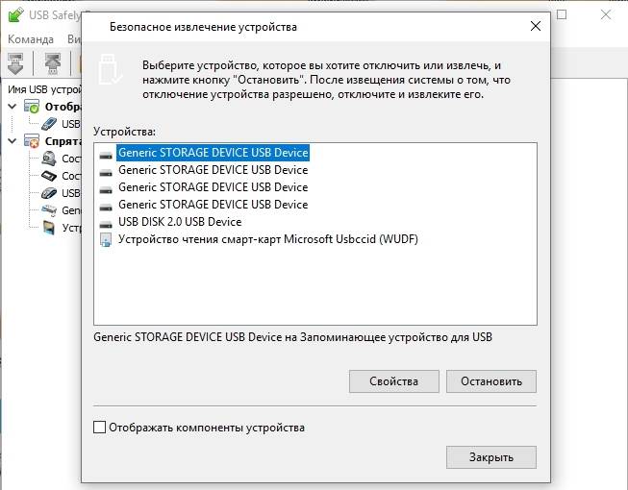Click the 'Свойства' button
The height and width of the screenshot is (490, 628).
394,381
